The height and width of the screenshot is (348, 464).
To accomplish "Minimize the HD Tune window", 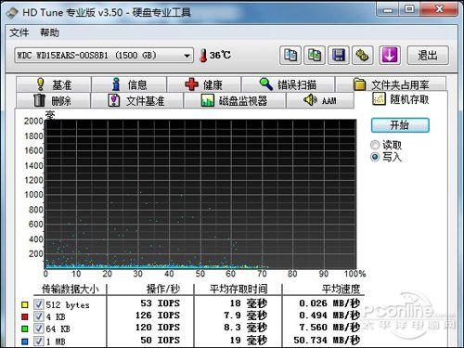I will (x=388, y=9).
